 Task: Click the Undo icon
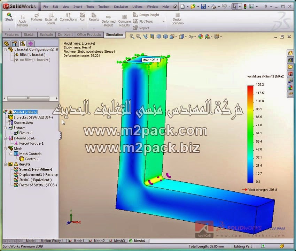click(224, 7)
